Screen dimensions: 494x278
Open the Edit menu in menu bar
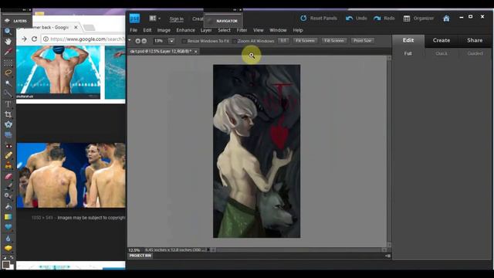147,30
